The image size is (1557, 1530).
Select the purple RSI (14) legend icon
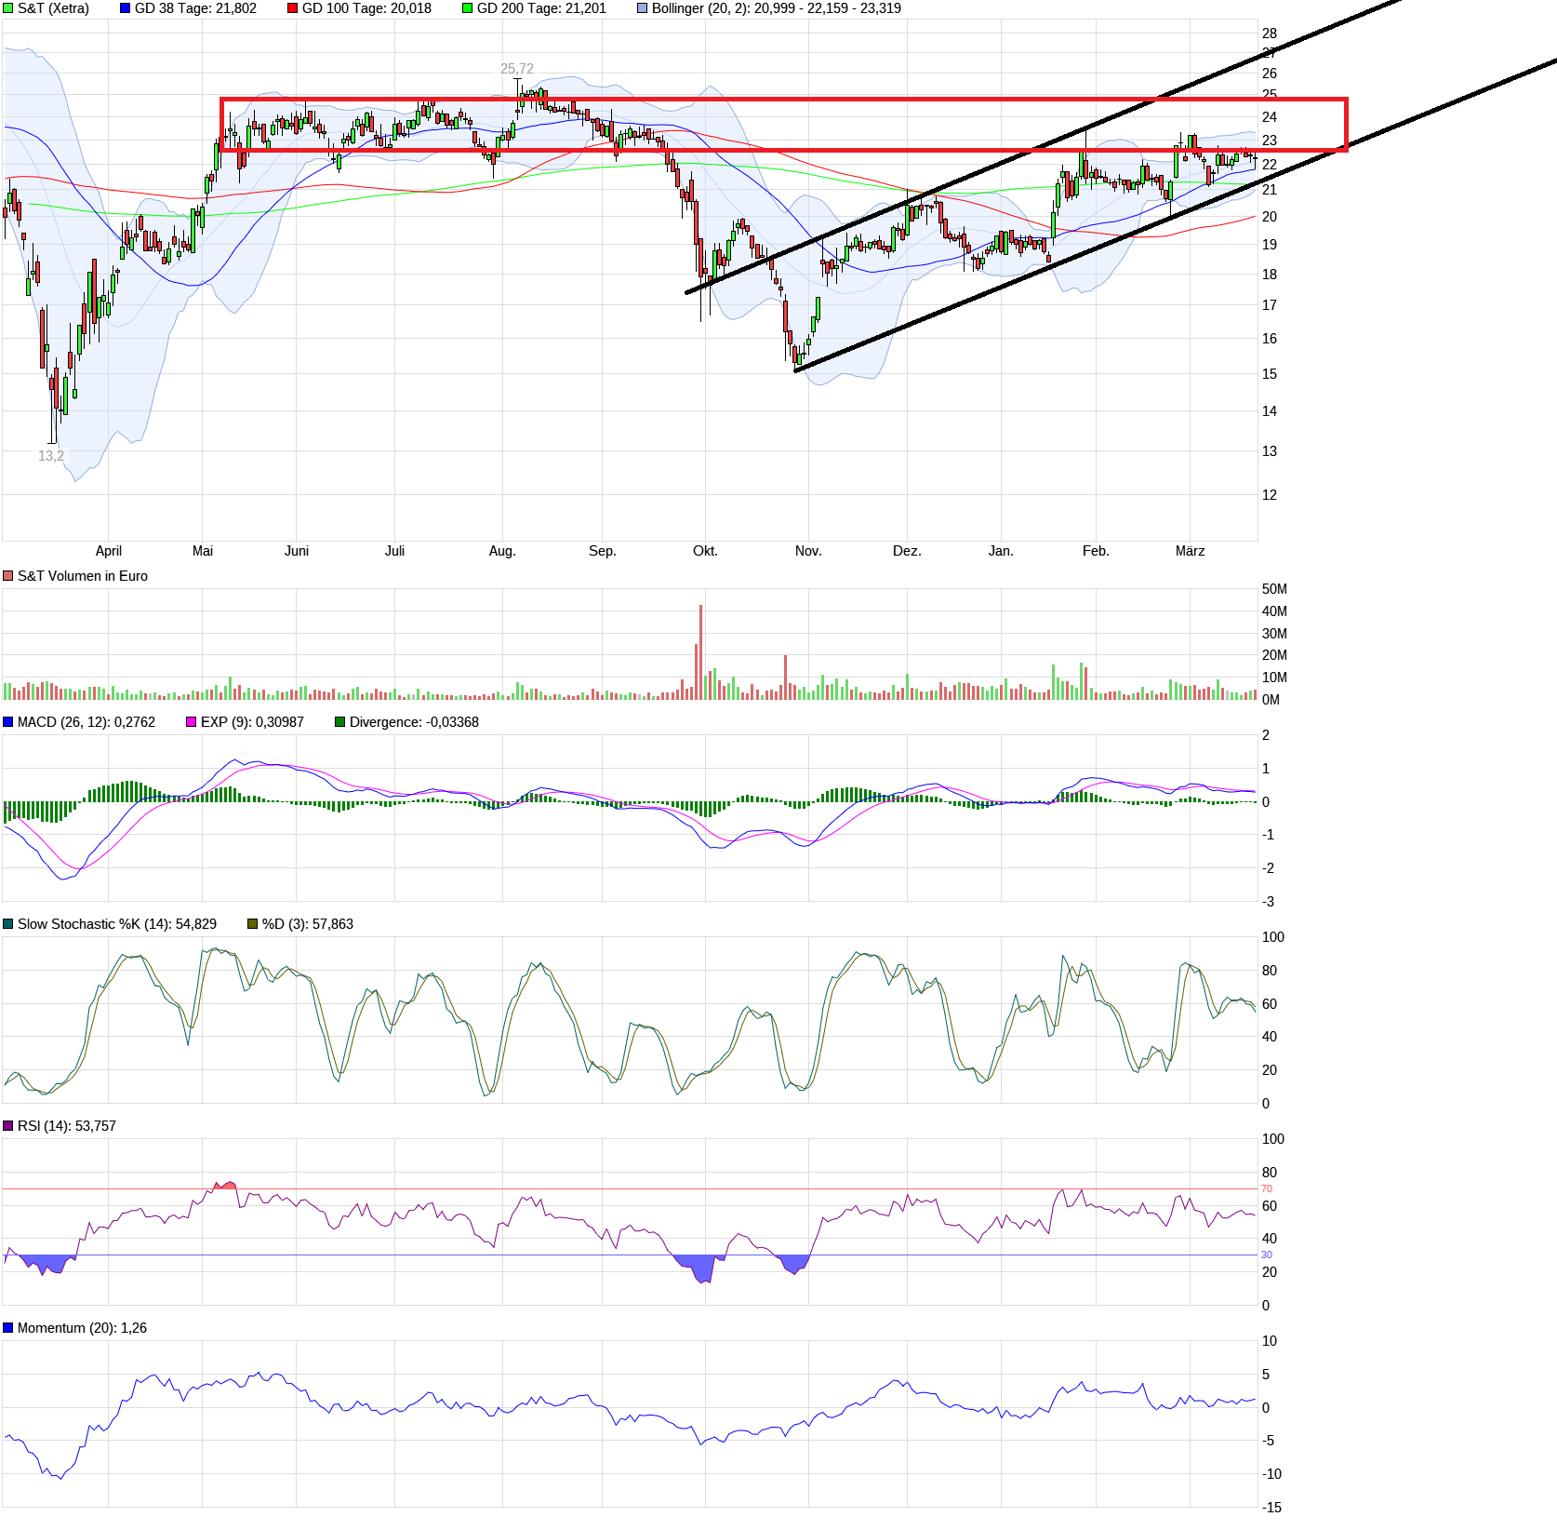pos(8,1125)
